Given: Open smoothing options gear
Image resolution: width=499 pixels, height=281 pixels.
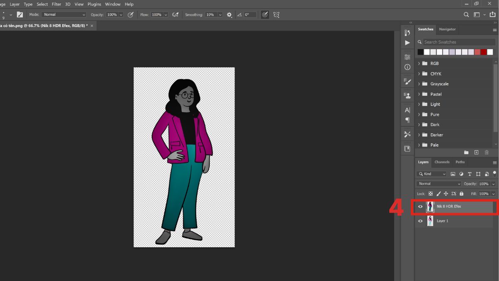Looking at the screenshot, I should pyautogui.click(x=229, y=15).
